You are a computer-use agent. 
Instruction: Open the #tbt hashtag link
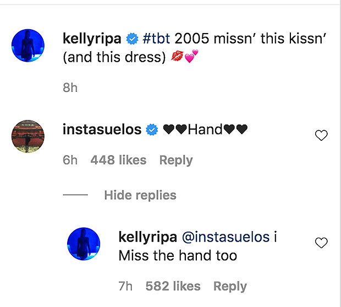point(155,40)
